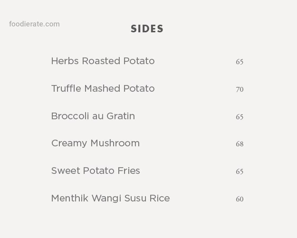Choose the Broccoli au Gratin item
297x238 pixels.
coord(93,116)
